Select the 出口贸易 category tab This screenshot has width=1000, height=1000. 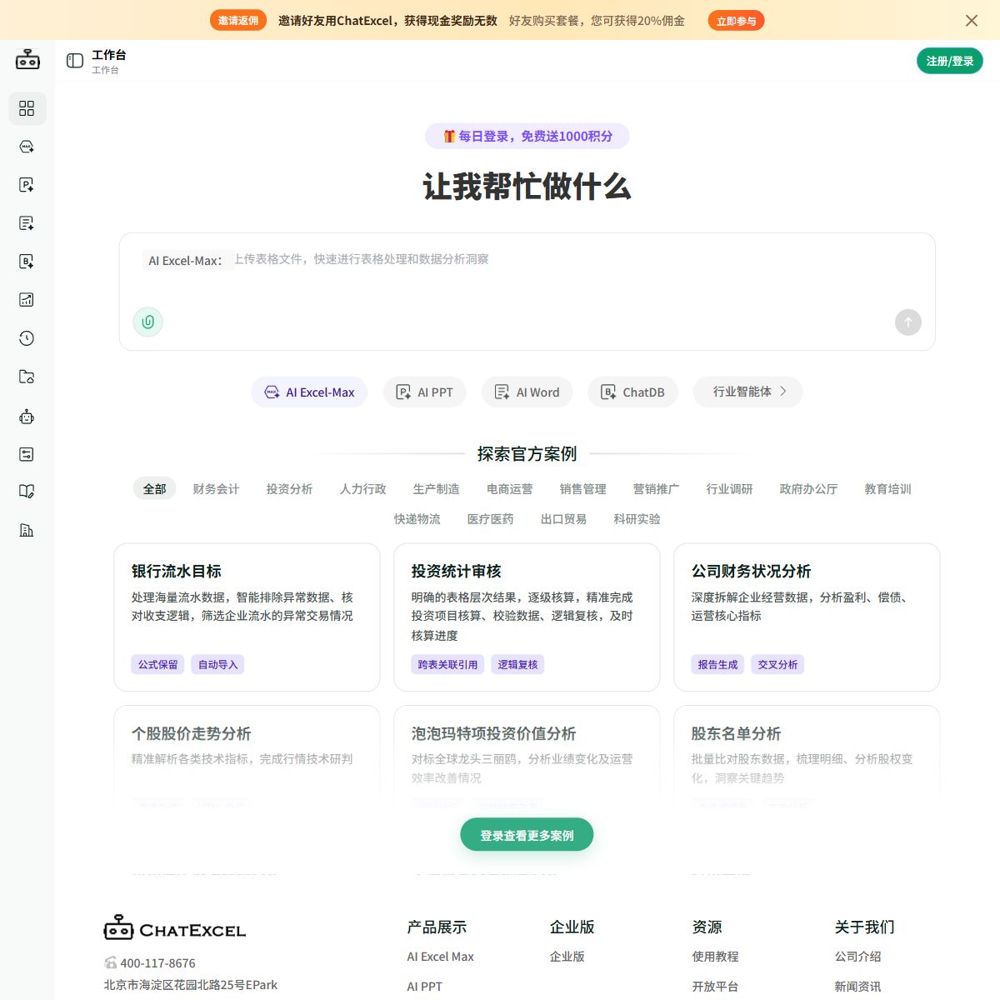(563, 519)
